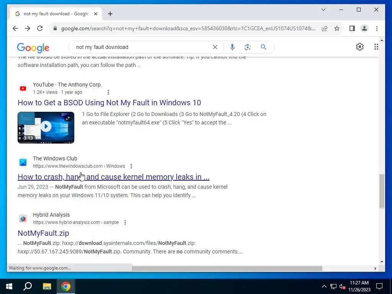The width and height of the screenshot is (392, 294).
Task: Click the horizontal scroll right arrow
Action: click(x=375, y=268)
